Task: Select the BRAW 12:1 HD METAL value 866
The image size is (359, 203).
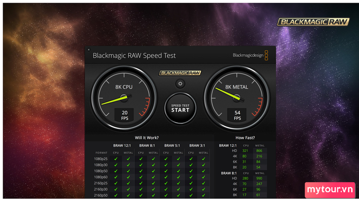Action: [x=259, y=151]
